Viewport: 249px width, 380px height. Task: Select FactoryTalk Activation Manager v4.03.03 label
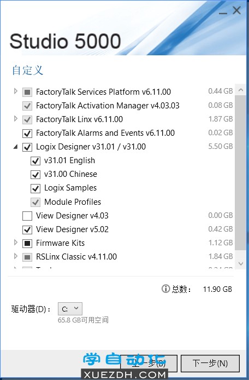coord(108,106)
